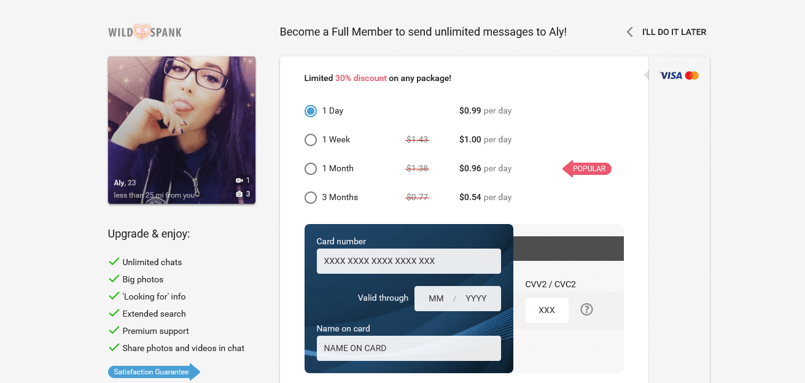
Task: Click the Visa card icon
Action: point(671,75)
